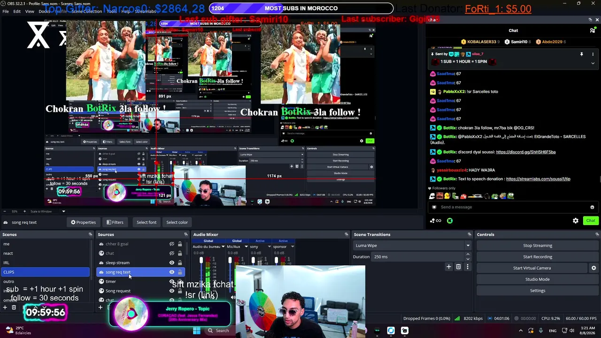601x338 pixels.
Task: Open pinned message options menu
Action: pos(593,54)
